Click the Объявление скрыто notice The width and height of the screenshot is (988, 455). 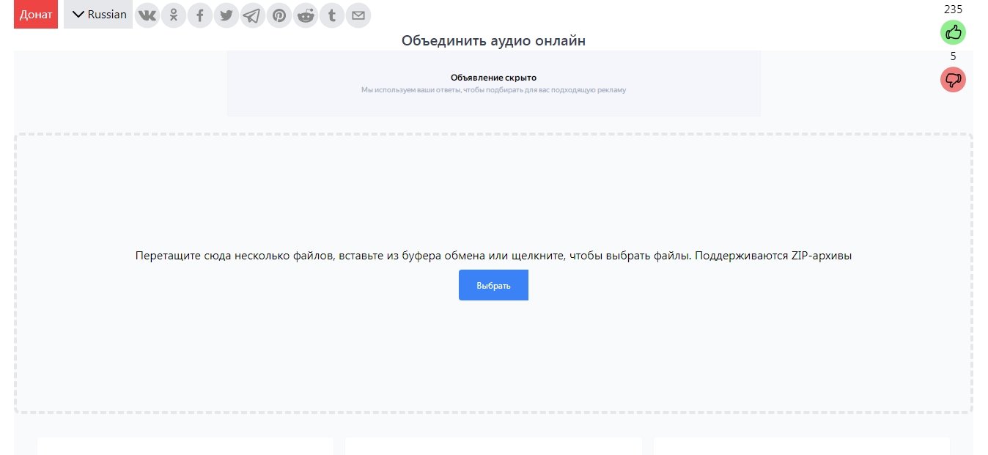pos(493,77)
